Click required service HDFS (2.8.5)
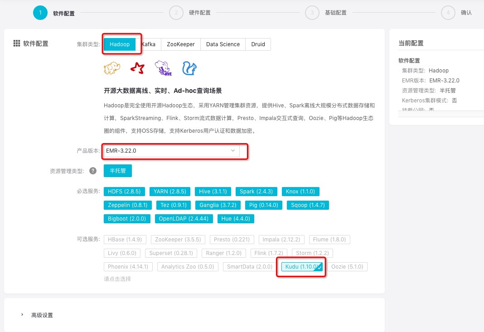This screenshot has height=332, width=484. coord(124,191)
